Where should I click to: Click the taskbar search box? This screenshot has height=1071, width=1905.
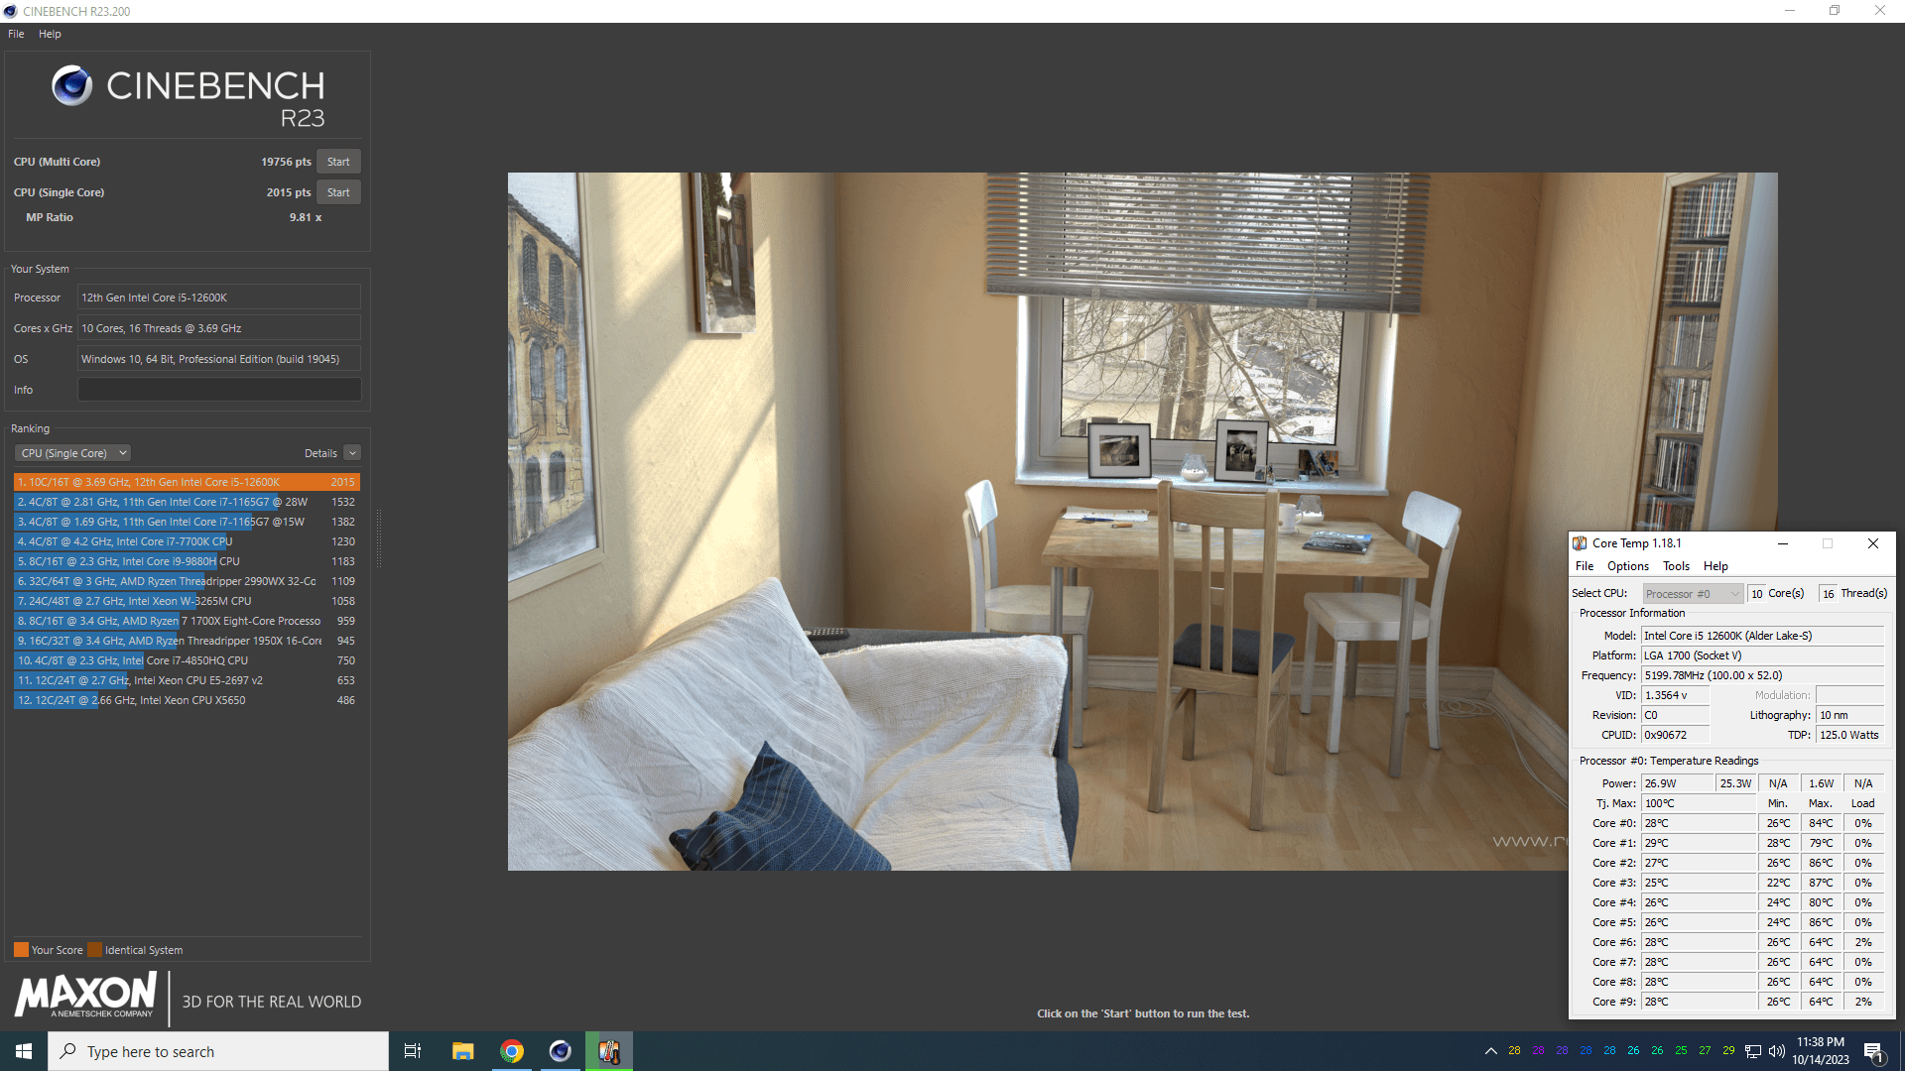click(x=218, y=1051)
